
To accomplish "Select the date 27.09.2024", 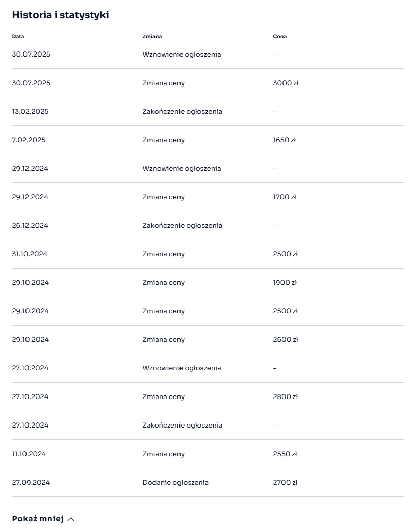I will click(x=31, y=482).
